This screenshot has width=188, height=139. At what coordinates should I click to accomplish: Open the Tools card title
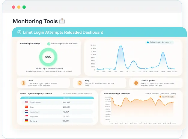31,81
